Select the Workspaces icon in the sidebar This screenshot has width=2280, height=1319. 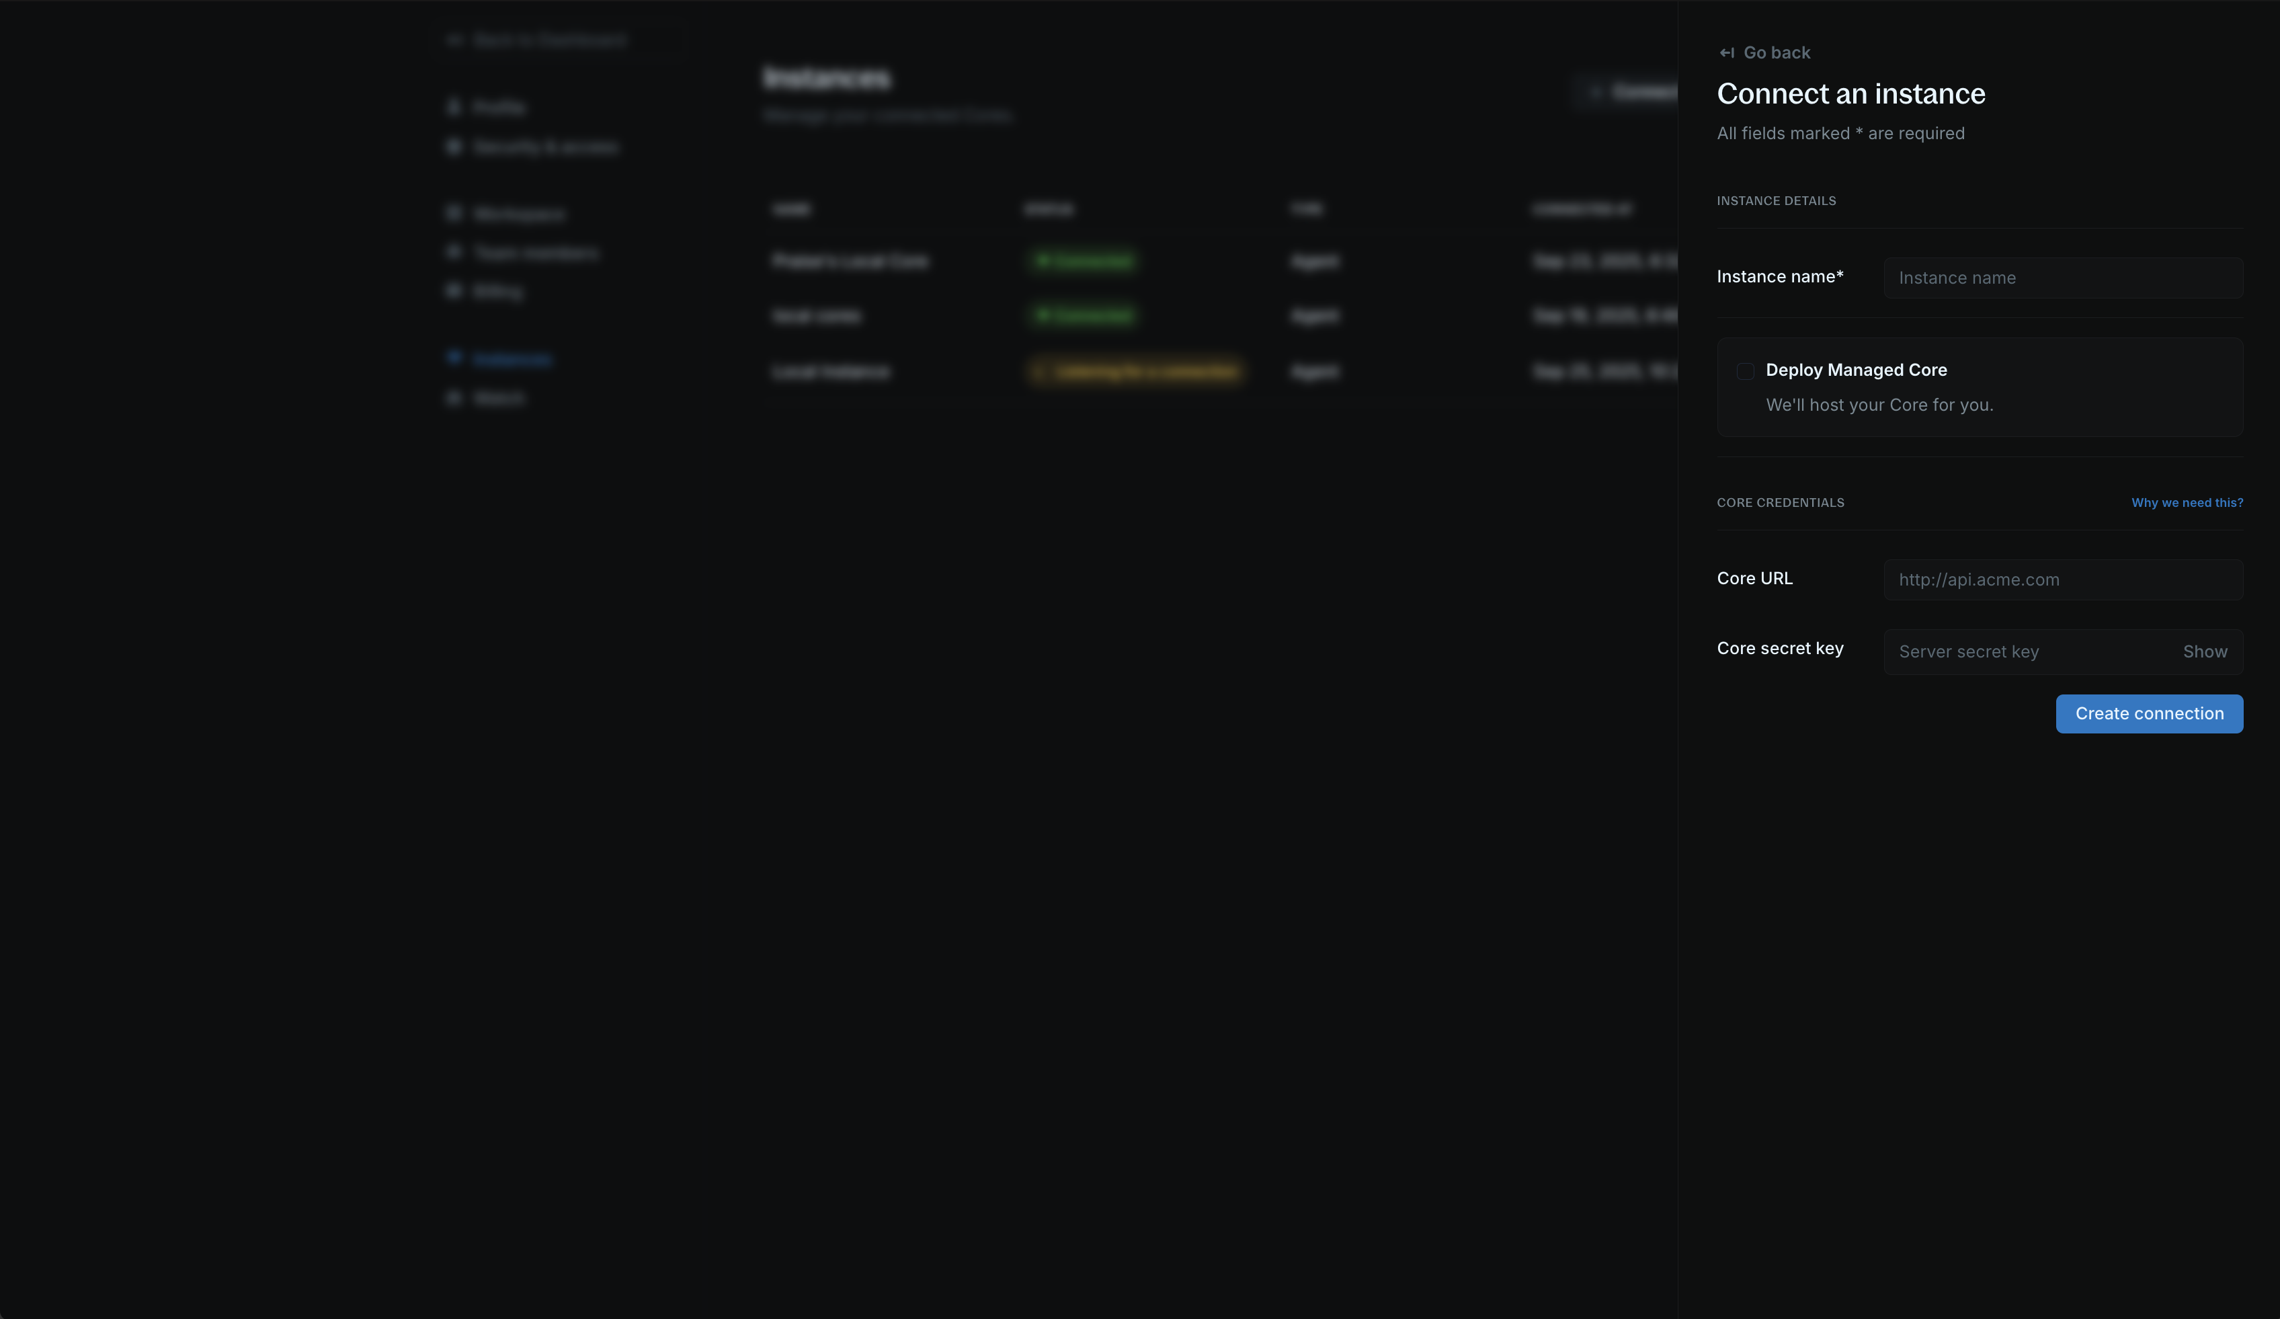455,214
